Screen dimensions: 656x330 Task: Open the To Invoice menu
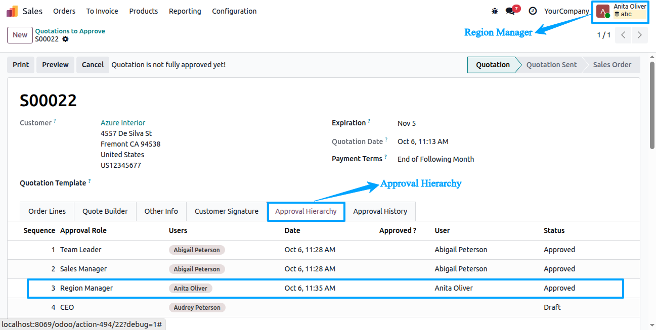click(x=102, y=11)
